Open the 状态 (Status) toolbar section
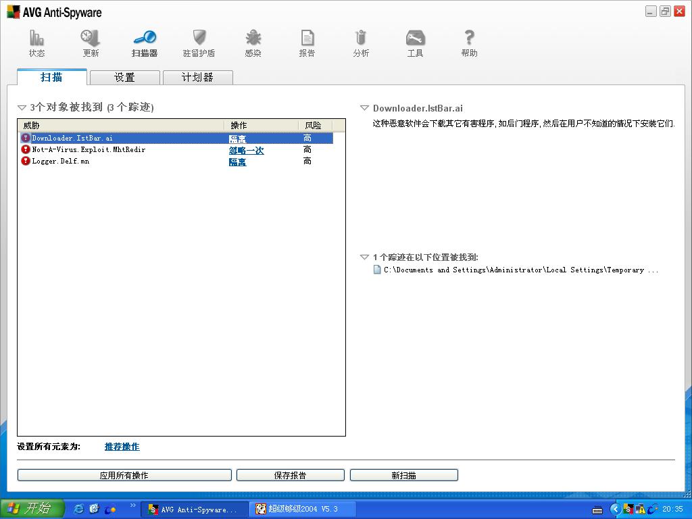Image resolution: width=692 pixels, height=519 pixels. click(36, 43)
